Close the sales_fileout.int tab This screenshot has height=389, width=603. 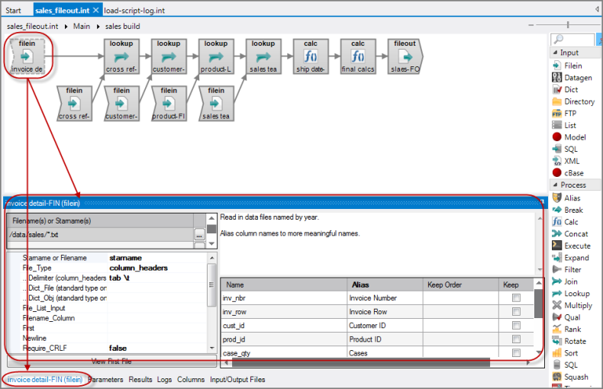(96, 11)
